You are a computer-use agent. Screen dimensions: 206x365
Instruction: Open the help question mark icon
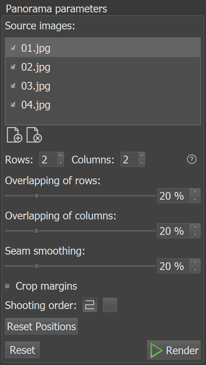(192, 160)
